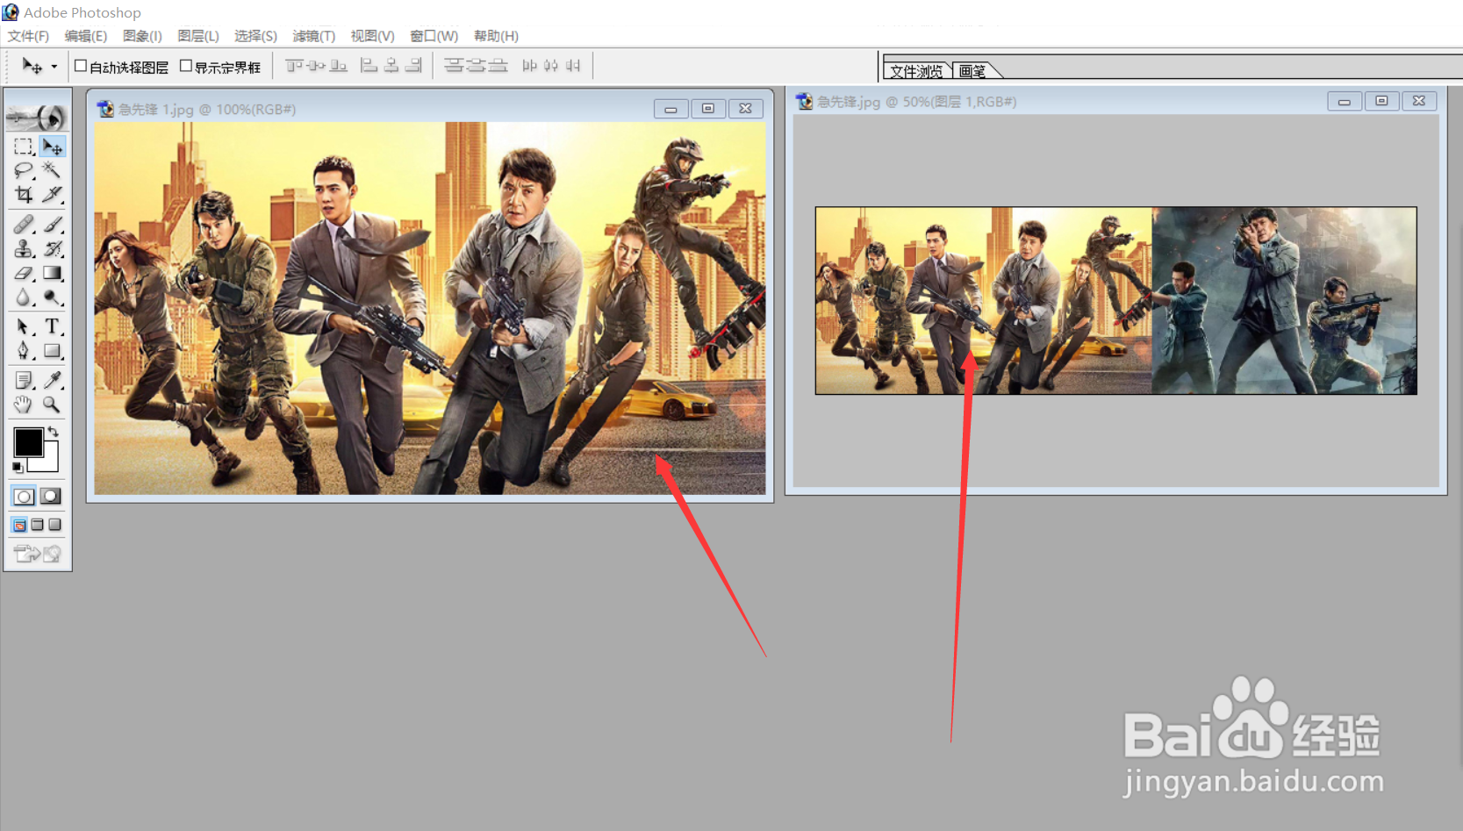Click the Move tool icon in options bar

click(32, 67)
